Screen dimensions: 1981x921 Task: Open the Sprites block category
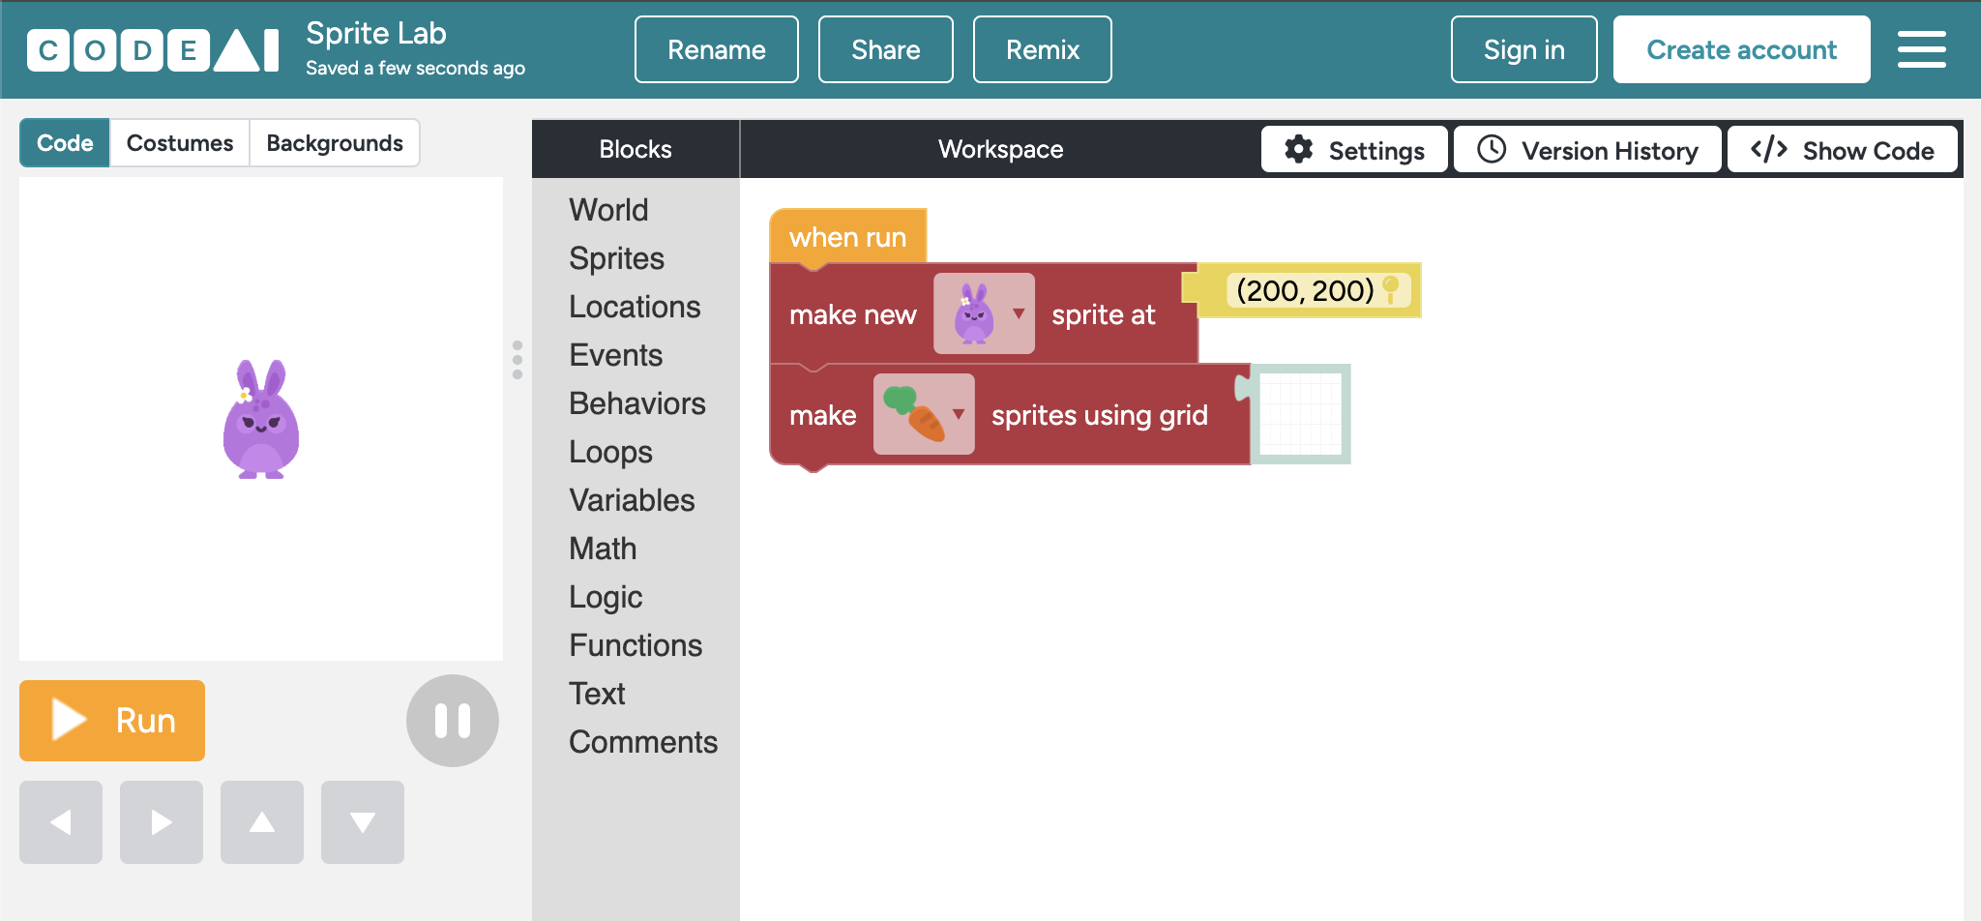[616, 258]
